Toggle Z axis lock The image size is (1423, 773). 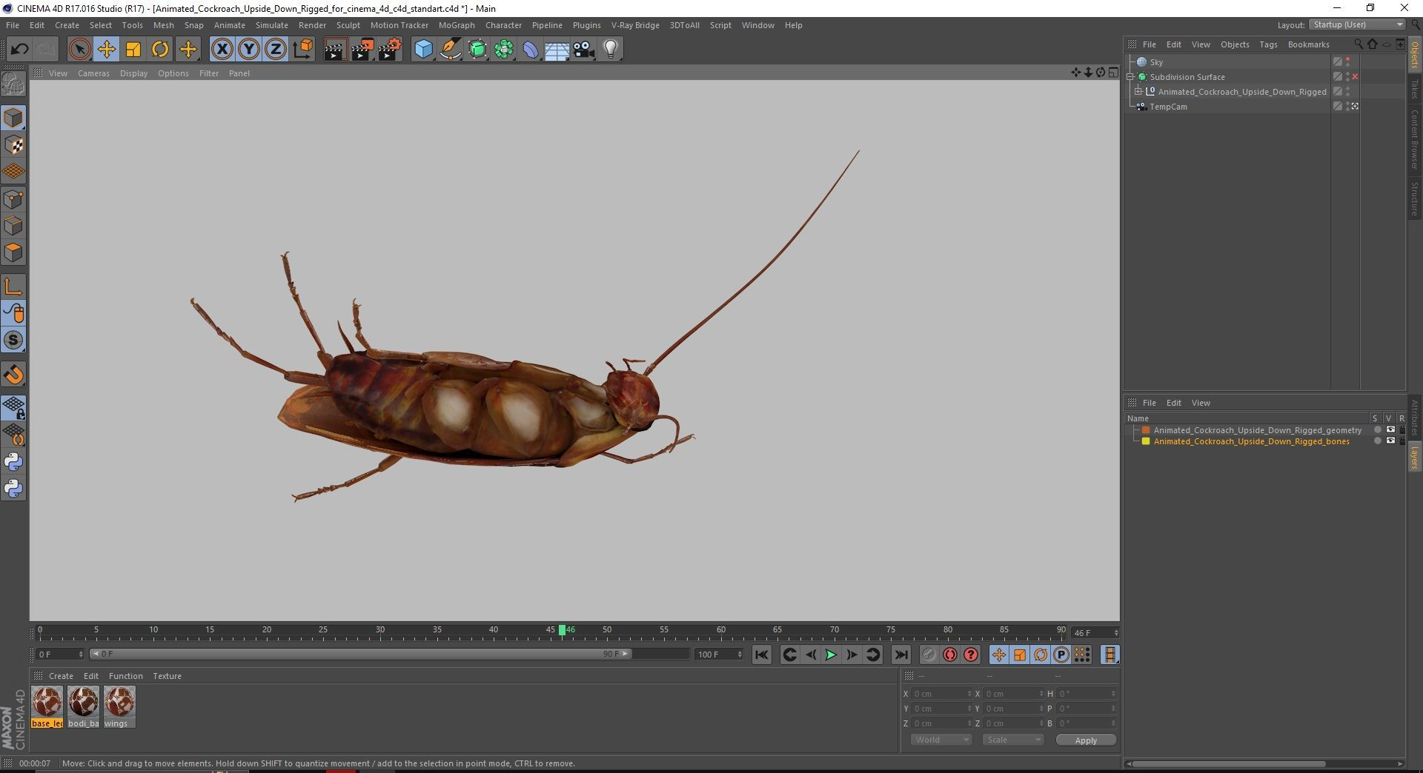276,50
